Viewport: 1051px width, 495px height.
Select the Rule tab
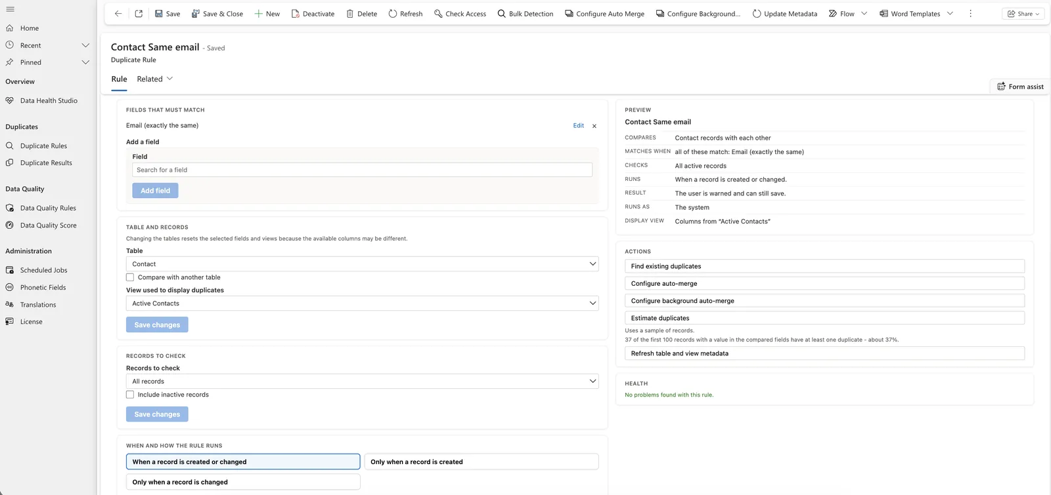click(x=119, y=79)
